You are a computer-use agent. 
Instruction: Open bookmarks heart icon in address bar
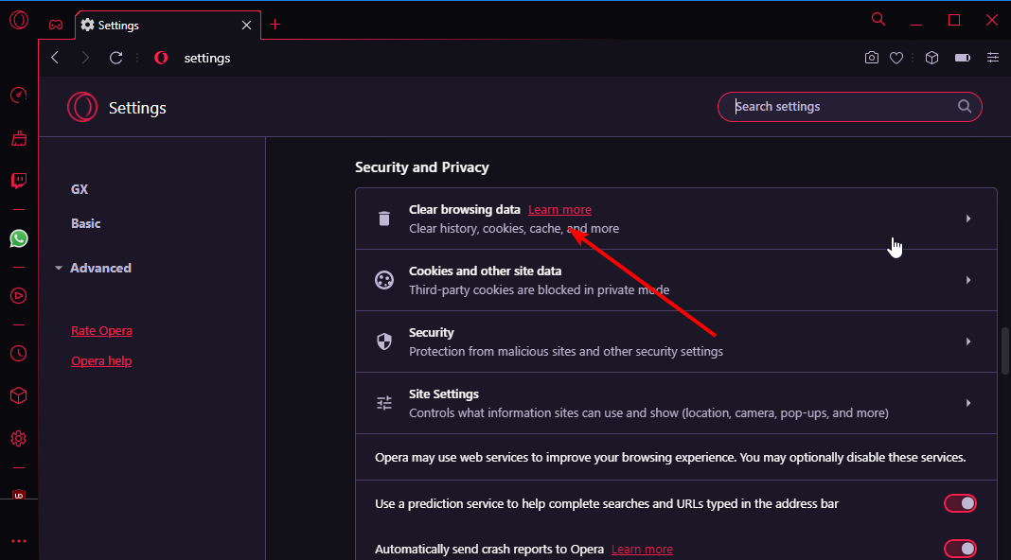point(896,58)
